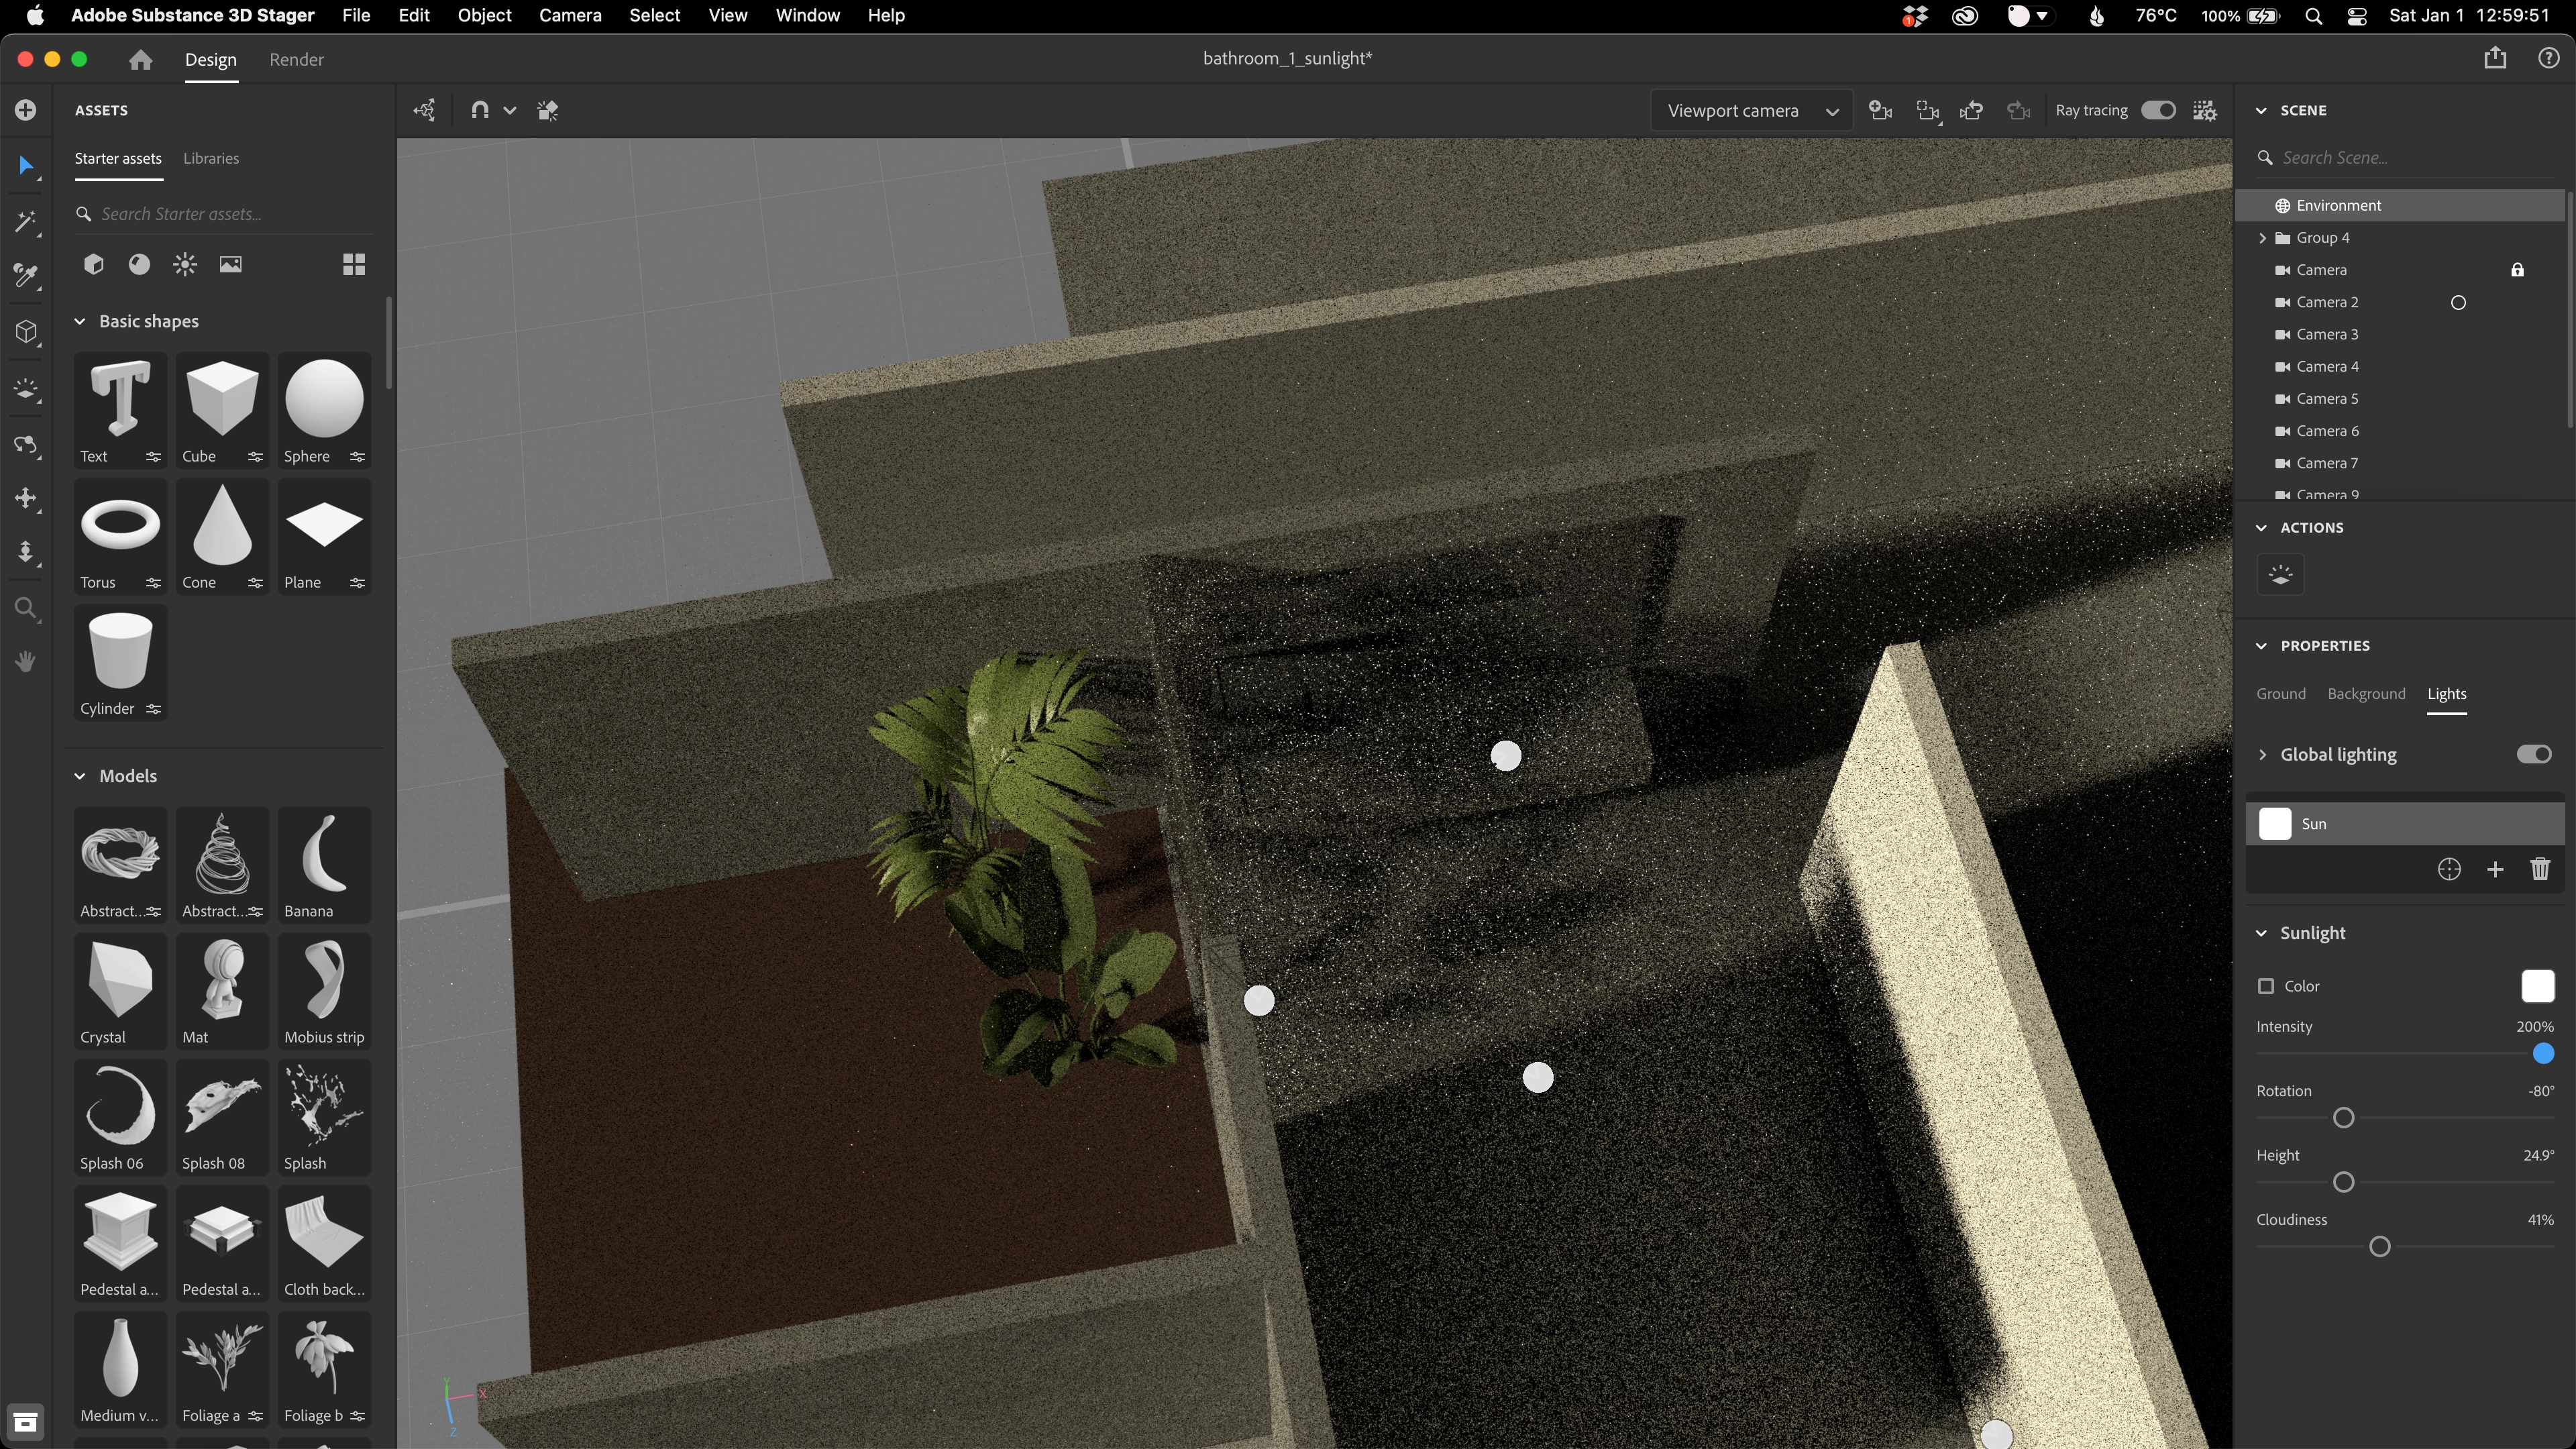Click the aim light target icon
This screenshot has height=1449, width=2576.
point(2448,869)
